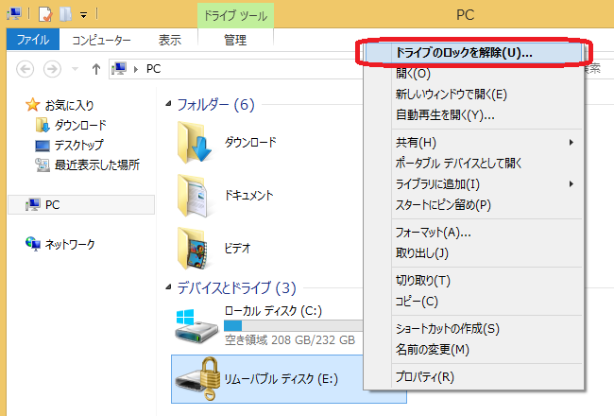Image resolution: width=614 pixels, height=416 pixels.
Task: Select the PC label in the navigation pane
Action: (x=53, y=204)
